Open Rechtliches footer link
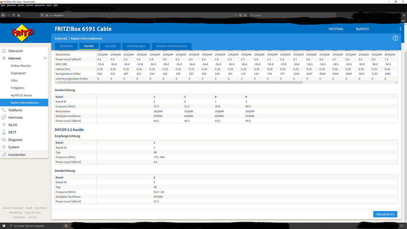Image resolution: width=407 pixels, height=229 pixels. point(15,213)
